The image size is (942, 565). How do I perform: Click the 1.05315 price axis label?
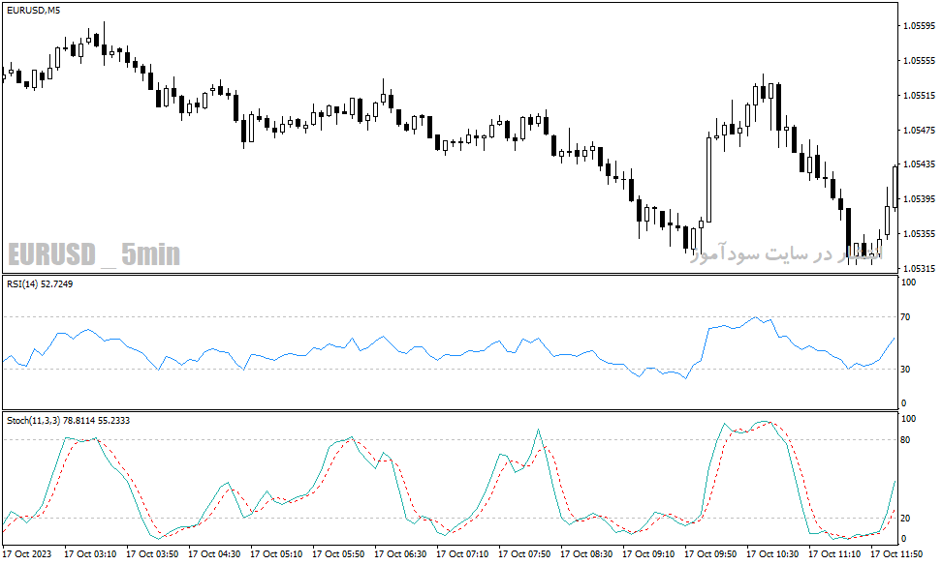tap(919, 268)
